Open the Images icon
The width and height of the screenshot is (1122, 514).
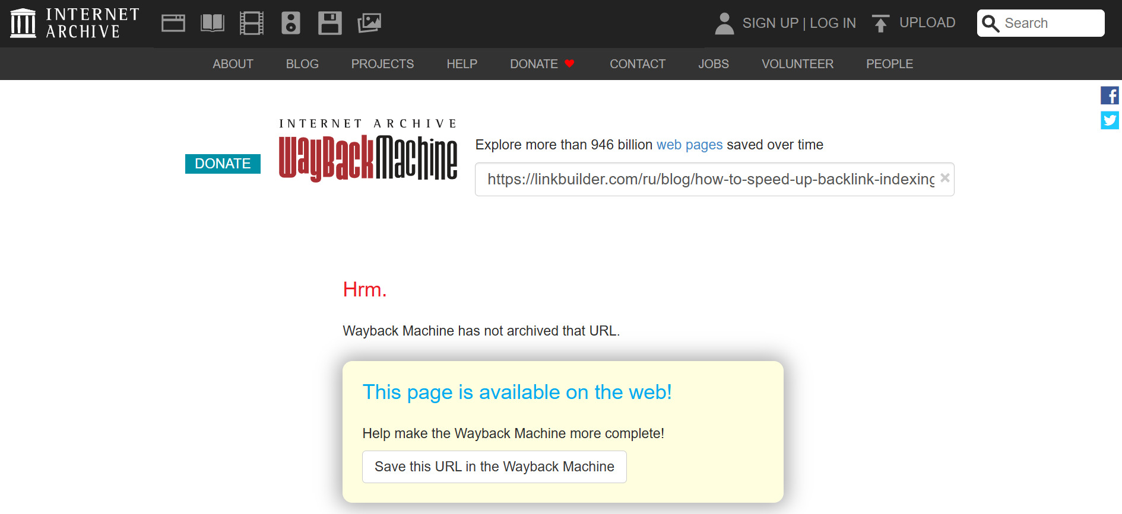point(369,23)
